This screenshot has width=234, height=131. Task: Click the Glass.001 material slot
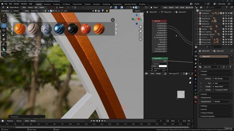click(214, 56)
